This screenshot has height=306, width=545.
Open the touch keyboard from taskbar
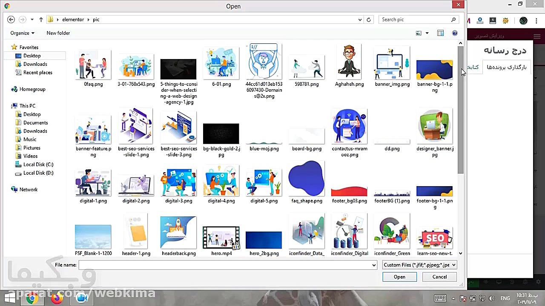click(x=440, y=298)
